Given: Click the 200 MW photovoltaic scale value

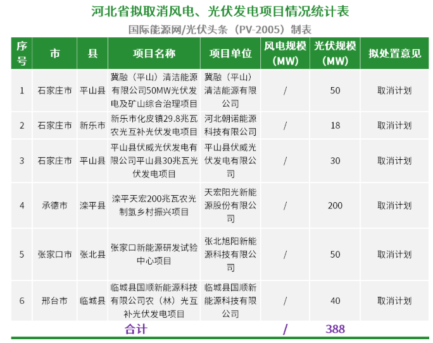Looking at the screenshot, I should pyautogui.click(x=335, y=206).
